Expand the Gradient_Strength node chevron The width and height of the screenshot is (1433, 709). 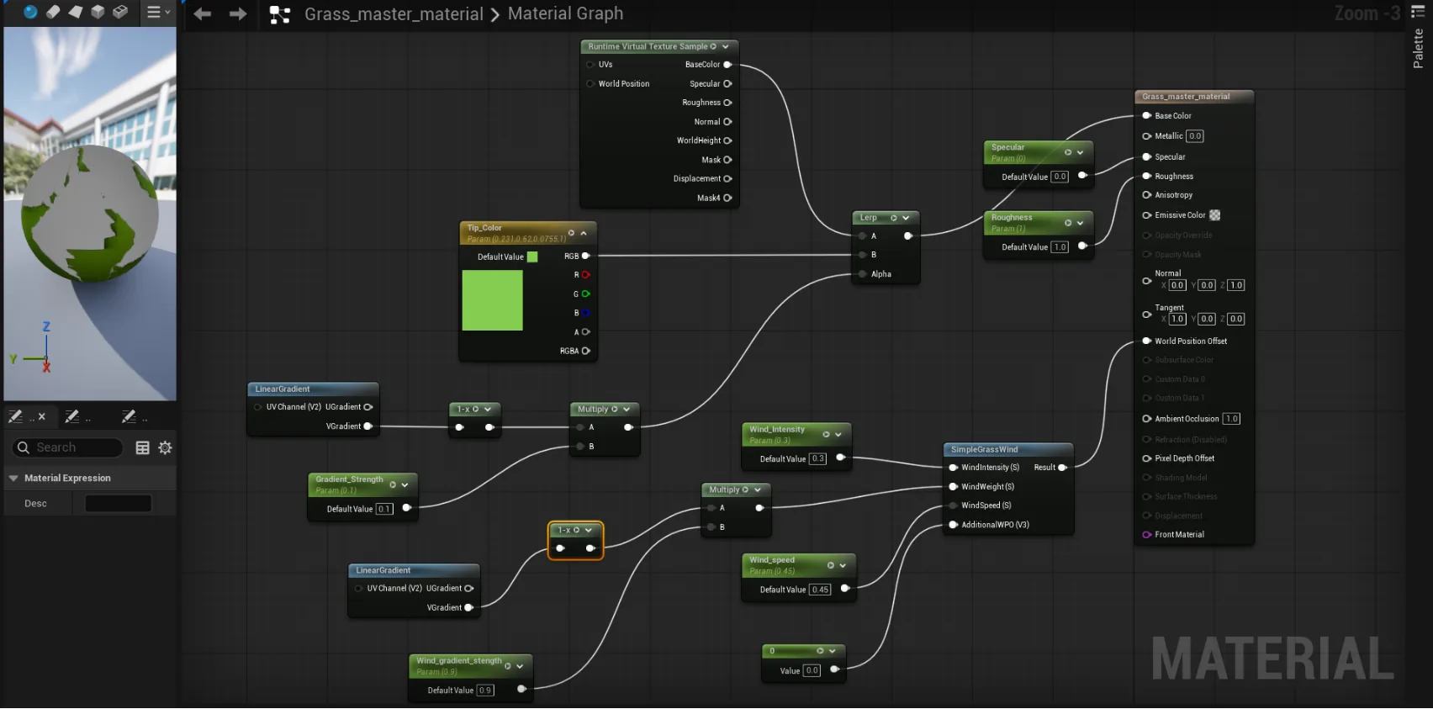click(405, 484)
